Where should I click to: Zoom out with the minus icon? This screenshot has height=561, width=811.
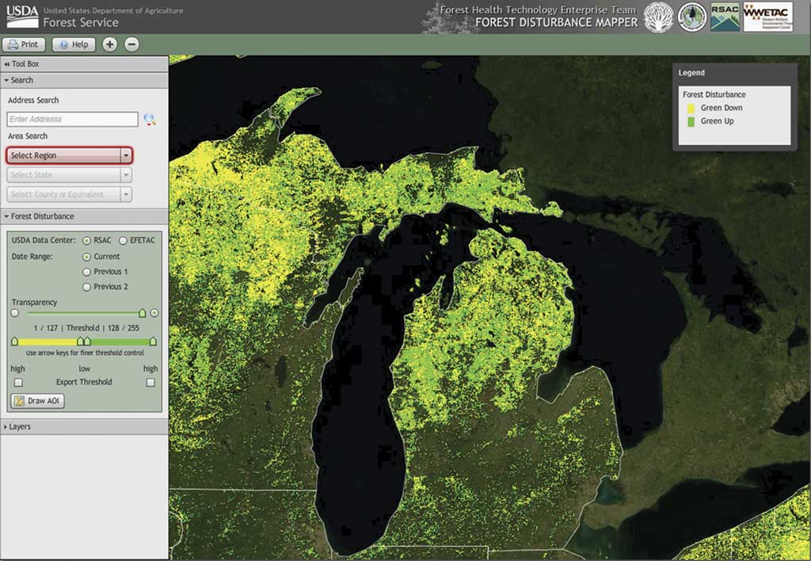coord(132,44)
